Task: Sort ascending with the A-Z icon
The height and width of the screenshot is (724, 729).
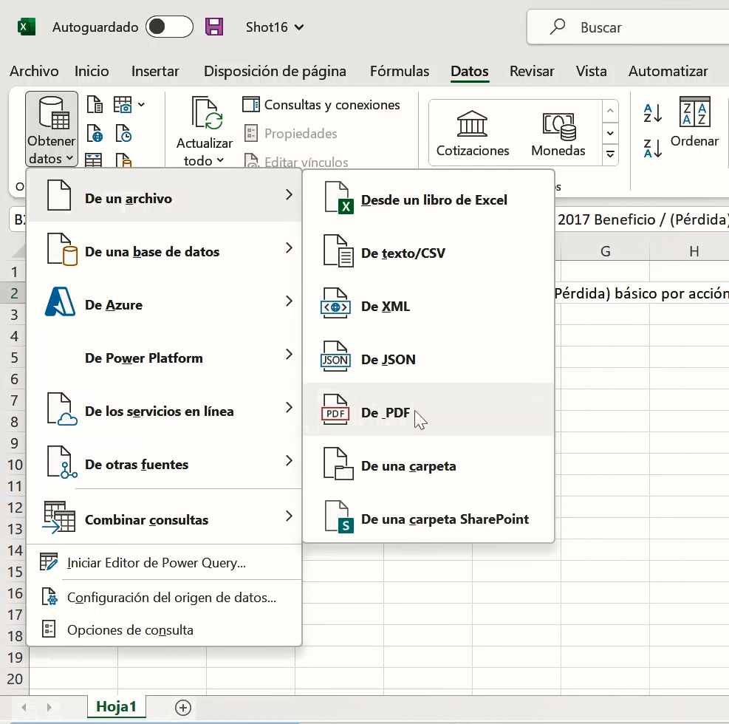Action: point(652,114)
